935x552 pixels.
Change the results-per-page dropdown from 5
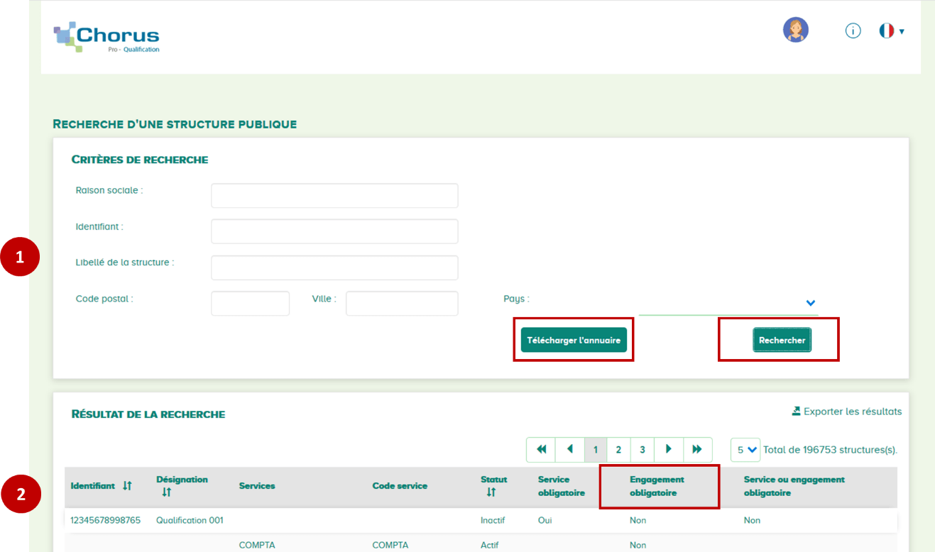pyautogui.click(x=745, y=449)
